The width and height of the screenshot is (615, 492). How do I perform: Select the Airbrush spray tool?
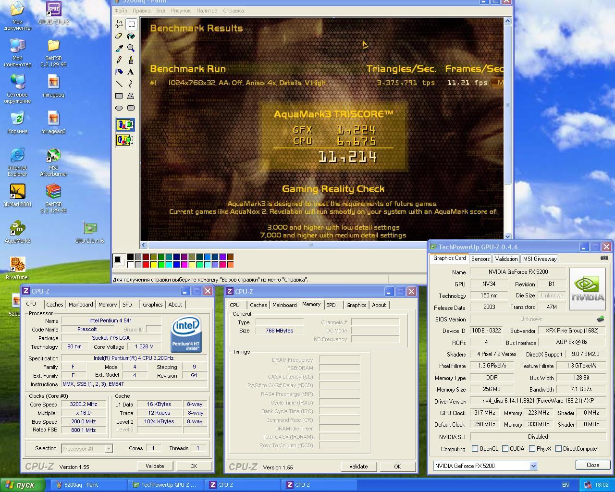point(119,72)
